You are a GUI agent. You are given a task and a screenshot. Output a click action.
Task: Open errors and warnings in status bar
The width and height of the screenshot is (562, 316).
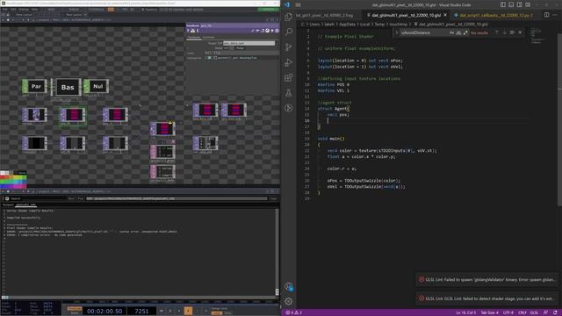point(293,312)
